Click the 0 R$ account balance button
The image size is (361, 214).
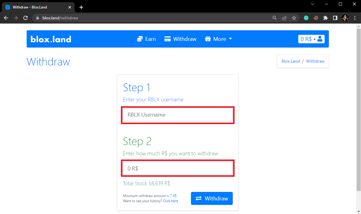[311, 39]
